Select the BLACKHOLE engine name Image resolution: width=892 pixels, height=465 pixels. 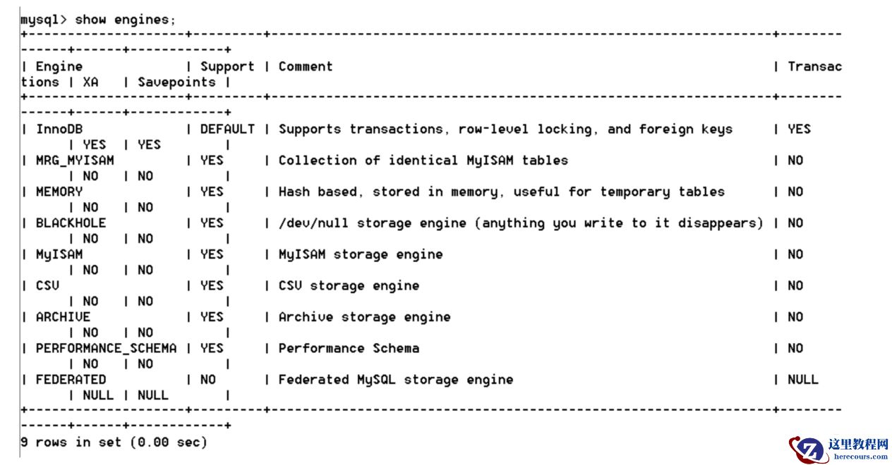tap(71, 223)
